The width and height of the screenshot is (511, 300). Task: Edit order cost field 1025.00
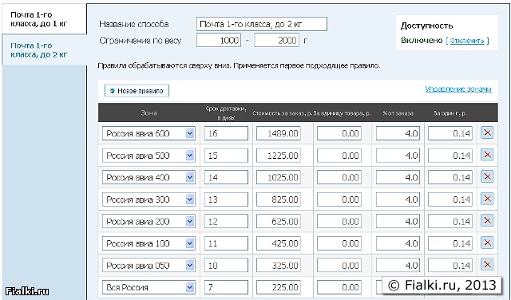tap(279, 177)
